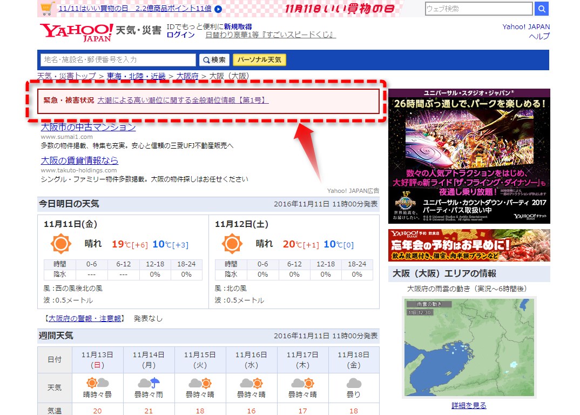580x415 pixels.
Task: Click the Yahoo! JAPAN link at top right
Action: (x=526, y=26)
